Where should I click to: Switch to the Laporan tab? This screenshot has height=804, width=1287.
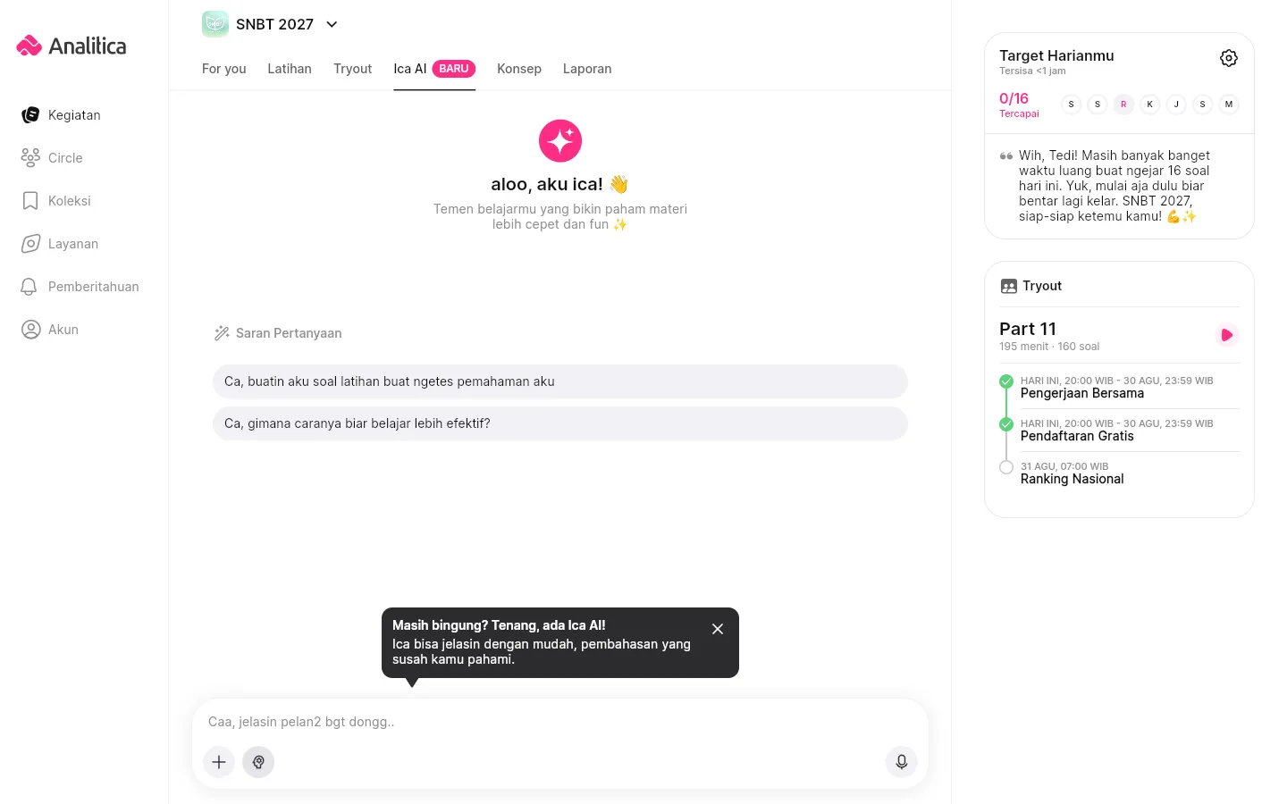tap(587, 69)
